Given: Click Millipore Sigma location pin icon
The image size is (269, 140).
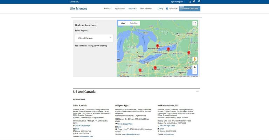Looking at the screenshot, I should (116, 124).
